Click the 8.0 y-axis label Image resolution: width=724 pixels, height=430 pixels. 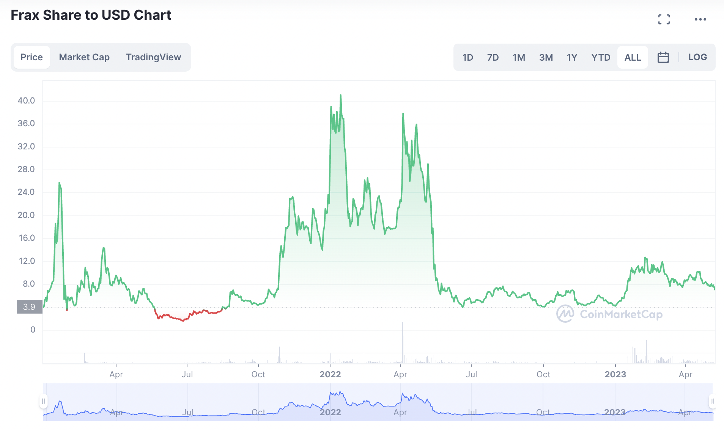[29, 284]
